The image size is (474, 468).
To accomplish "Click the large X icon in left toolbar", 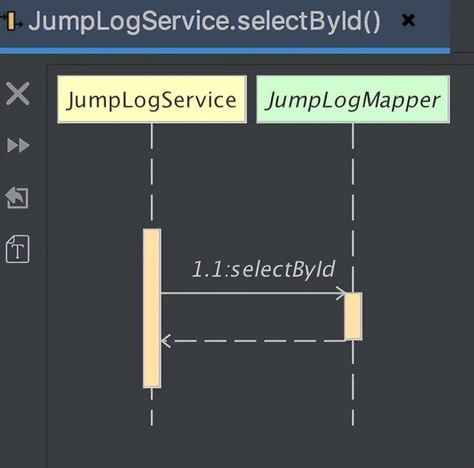I will point(18,94).
